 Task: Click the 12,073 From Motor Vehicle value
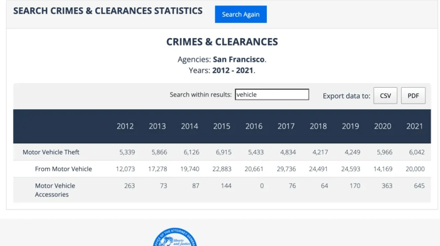click(125, 169)
